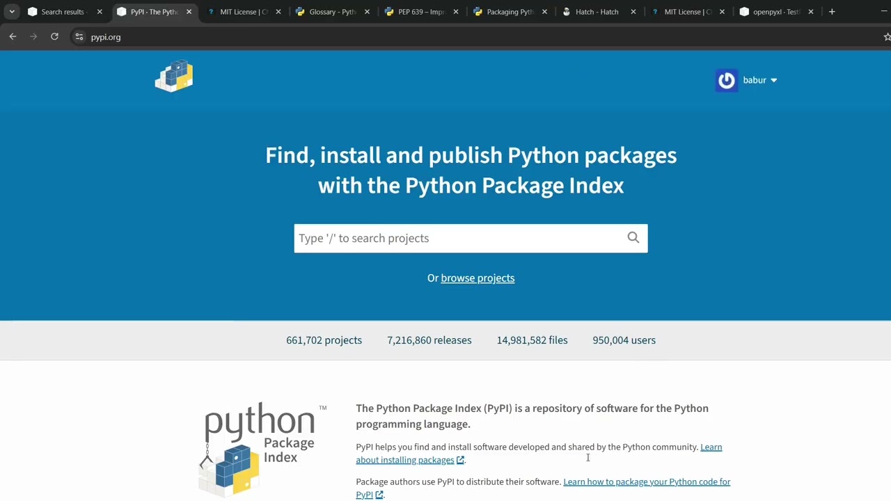Click the babur user avatar icon
The width and height of the screenshot is (891, 501).
point(726,80)
